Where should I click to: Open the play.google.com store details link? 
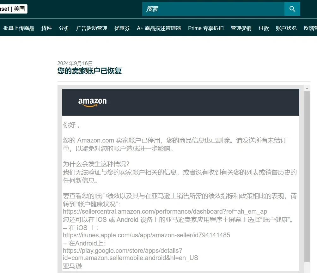click(131, 254)
